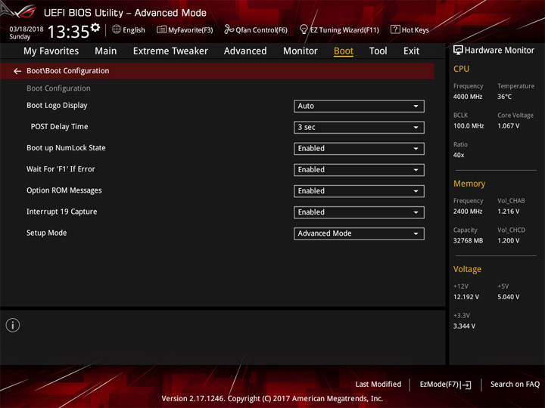Select the Boot up NumLock State label
Image resolution: width=545 pixels, height=408 pixels.
point(66,148)
